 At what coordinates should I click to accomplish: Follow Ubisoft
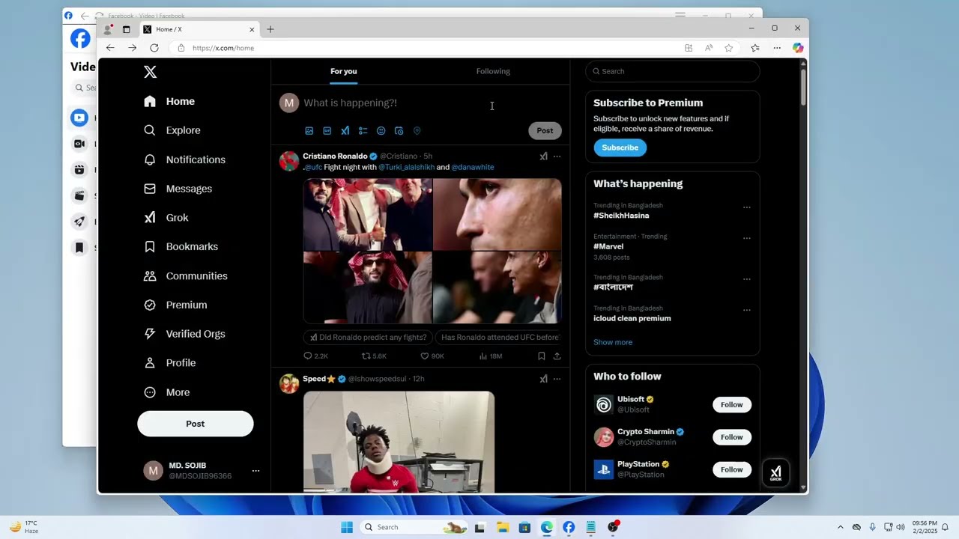tap(731, 405)
